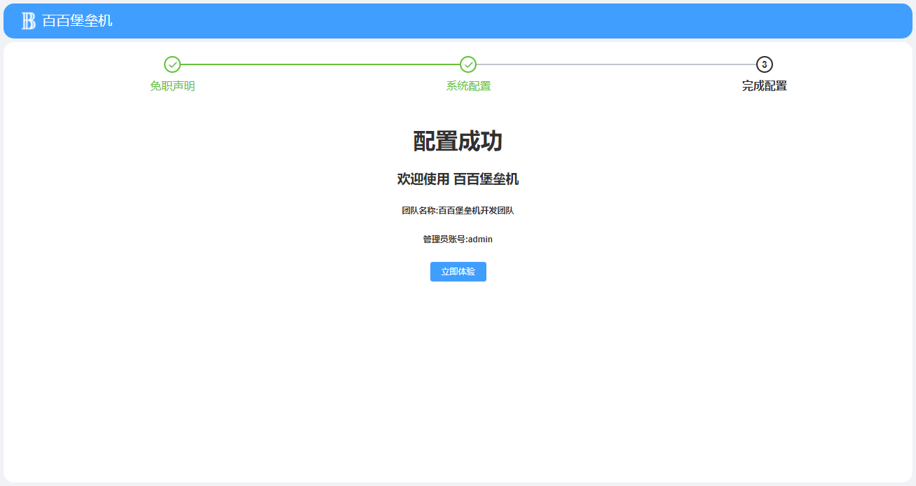Click the 欢迎使用 百百堡垒机 subtitle
The height and width of the screenshot is (486, 916).
(458, 179)
